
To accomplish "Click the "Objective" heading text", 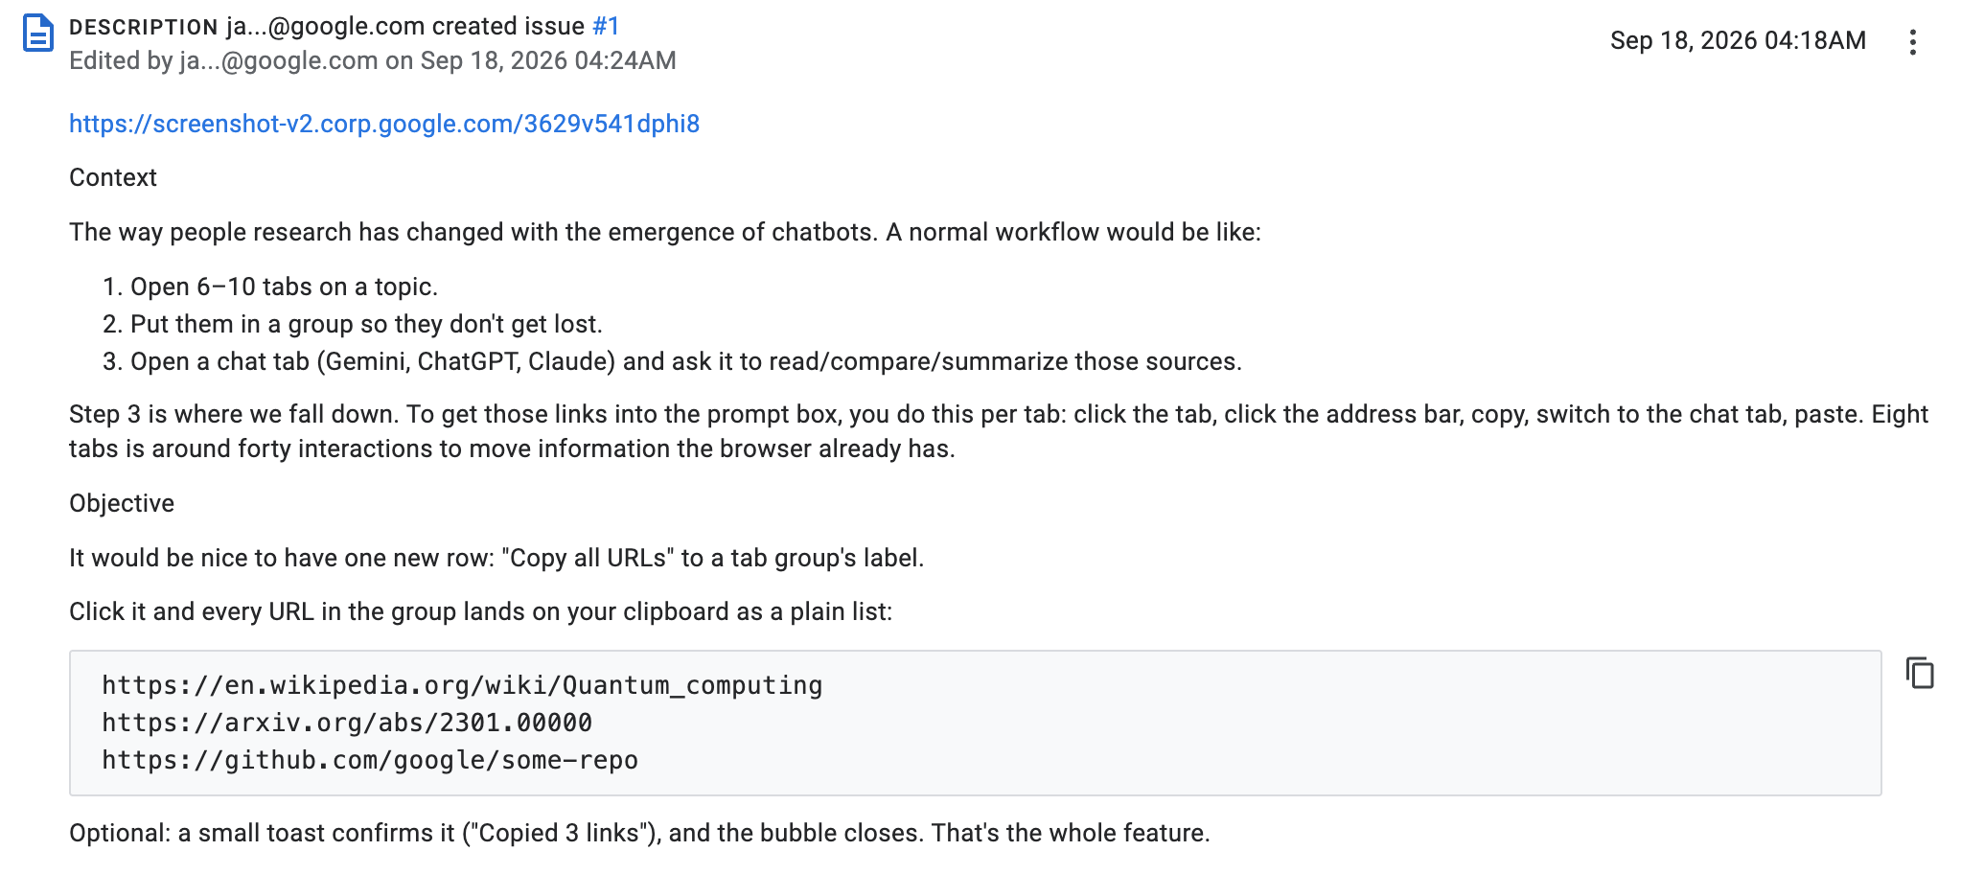I will coord(122,503).
